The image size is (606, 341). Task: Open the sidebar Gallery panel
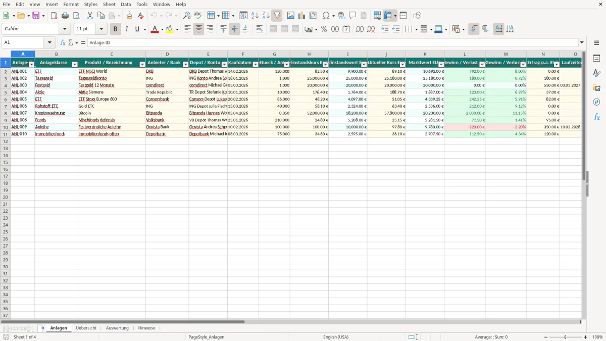pyautogui.click(x=596, y=88)
